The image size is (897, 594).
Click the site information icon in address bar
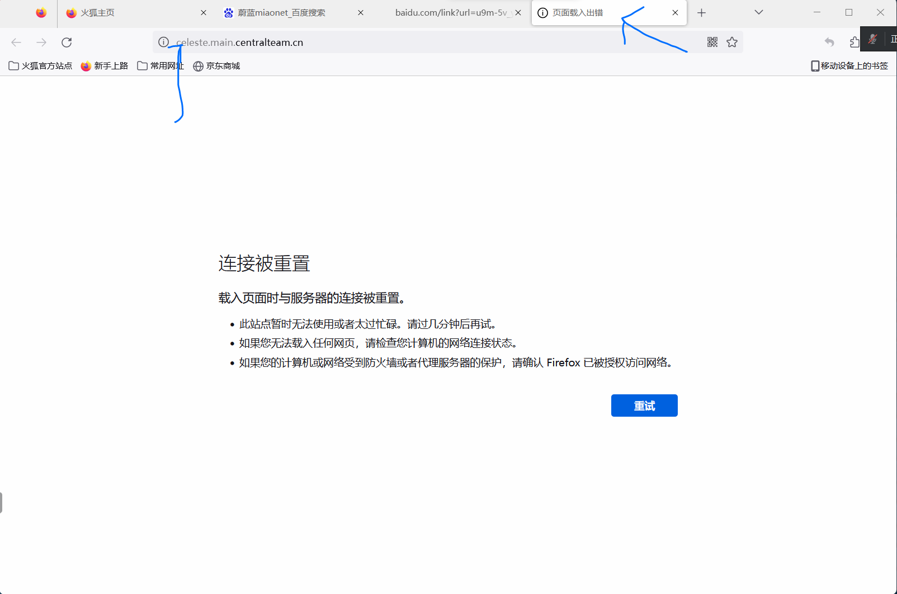tap(163, 43)
